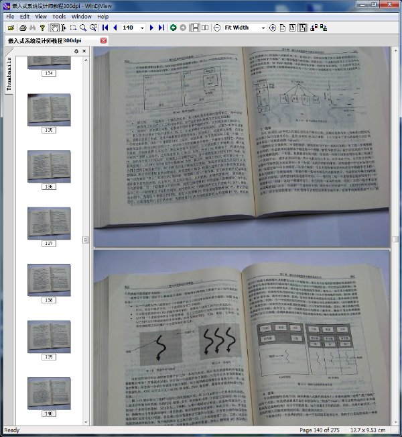Activate the Zoom to rectangle tool

click(93, 28)
